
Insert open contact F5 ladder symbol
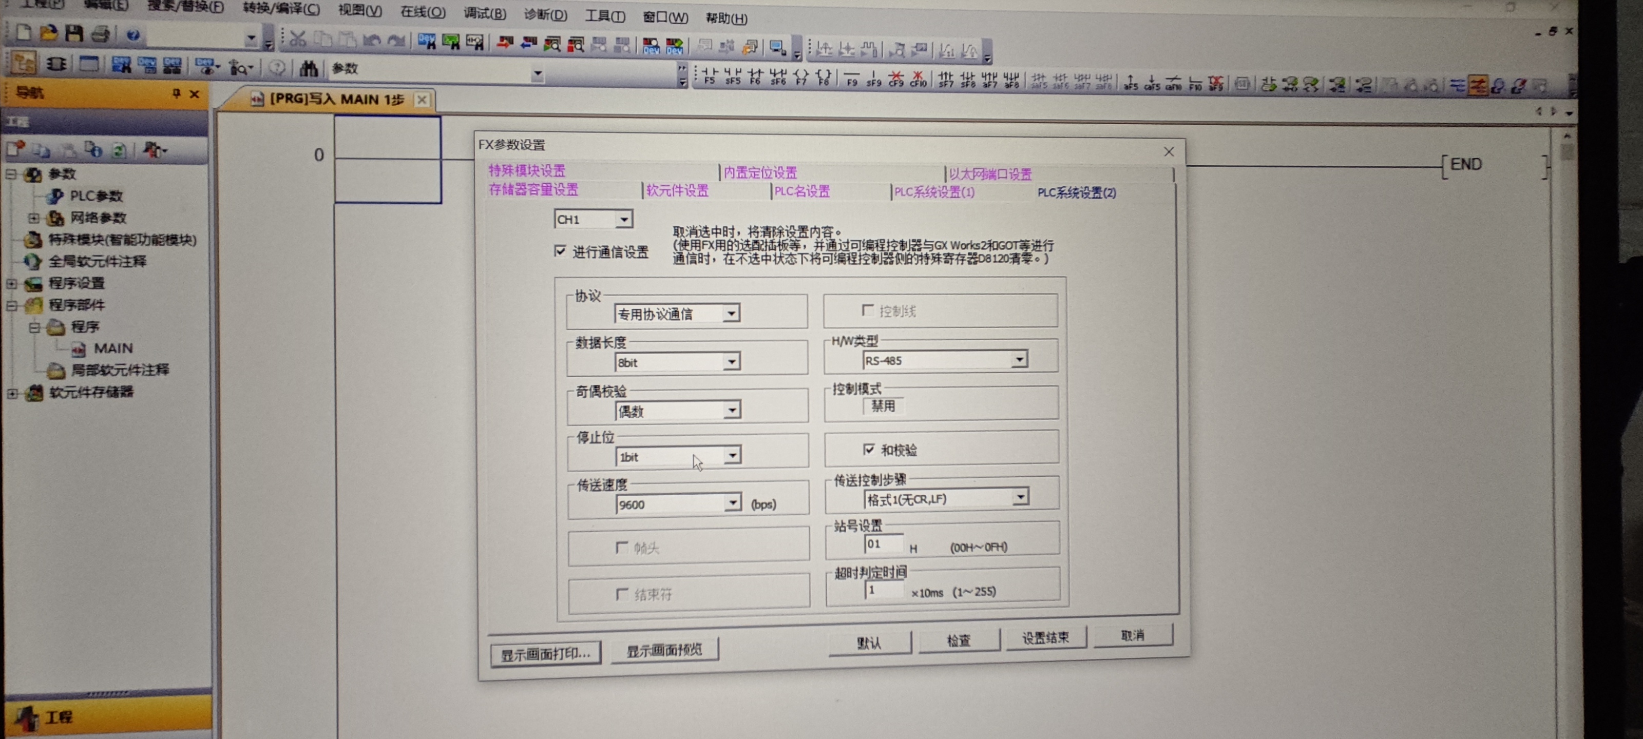[709, 77]
